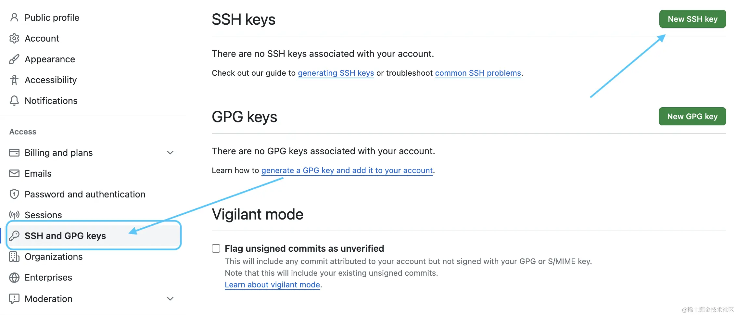Open common SSH problems link
This screenshot has width=736, height=315.
(478, 73)
